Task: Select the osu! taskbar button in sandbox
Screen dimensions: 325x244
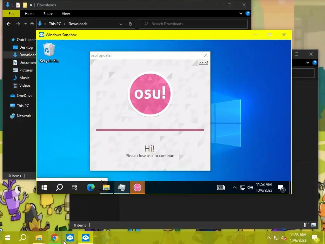Action: click(x=137, y=187)
